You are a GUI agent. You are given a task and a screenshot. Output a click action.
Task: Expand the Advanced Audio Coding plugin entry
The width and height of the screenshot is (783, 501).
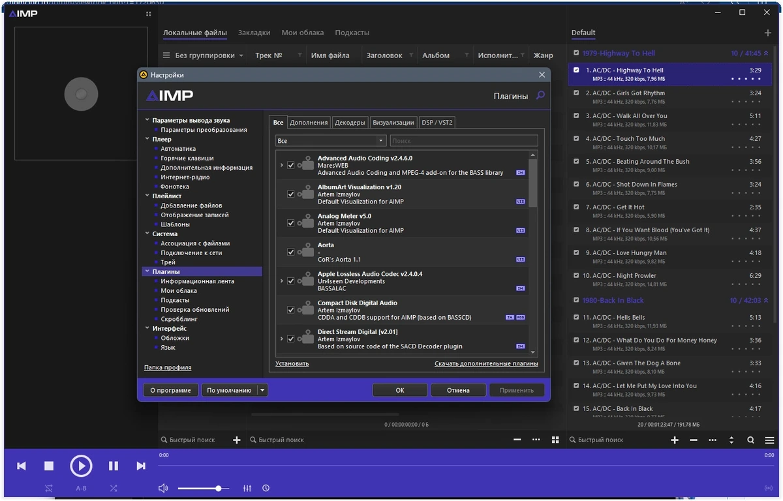(x=281, y=165)
